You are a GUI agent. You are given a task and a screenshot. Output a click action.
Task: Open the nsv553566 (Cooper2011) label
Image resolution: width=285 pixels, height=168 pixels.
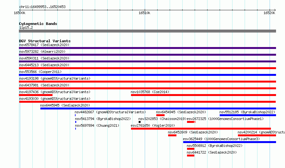pyautogui.click(x=40, y=72)
